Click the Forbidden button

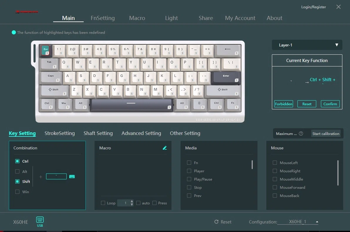283,104
